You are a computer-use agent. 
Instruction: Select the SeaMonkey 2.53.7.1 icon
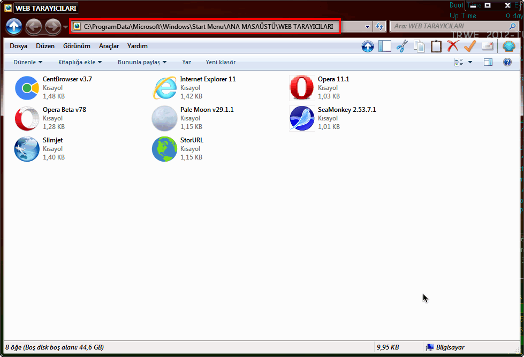[302, 119]
